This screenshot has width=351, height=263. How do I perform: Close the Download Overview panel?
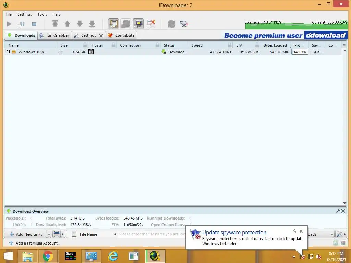coord(343,211)
